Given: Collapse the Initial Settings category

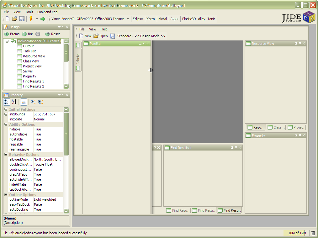Looking at the screenshot, I should coord(6,109).
